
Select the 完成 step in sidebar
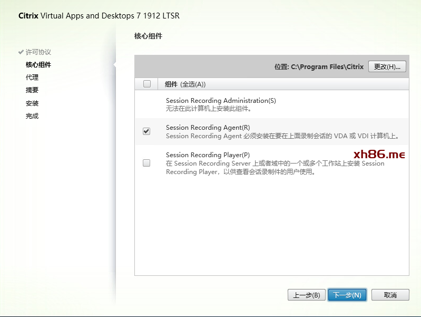coord(32,116)
